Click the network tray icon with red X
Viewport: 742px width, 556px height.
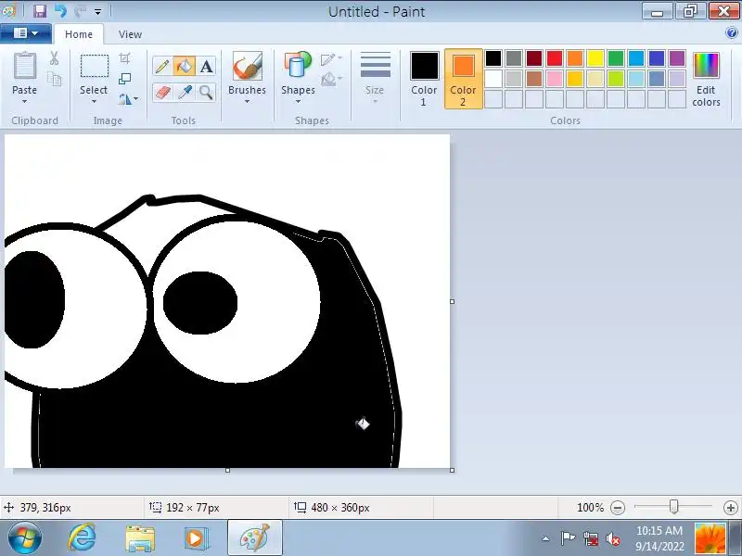pos(591,538)
